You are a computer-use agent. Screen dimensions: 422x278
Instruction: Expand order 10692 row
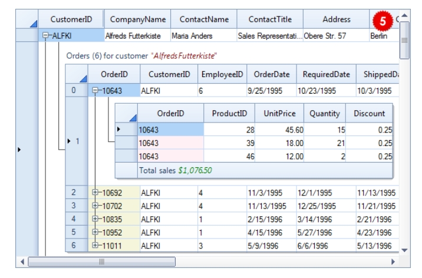click(96, 193)
